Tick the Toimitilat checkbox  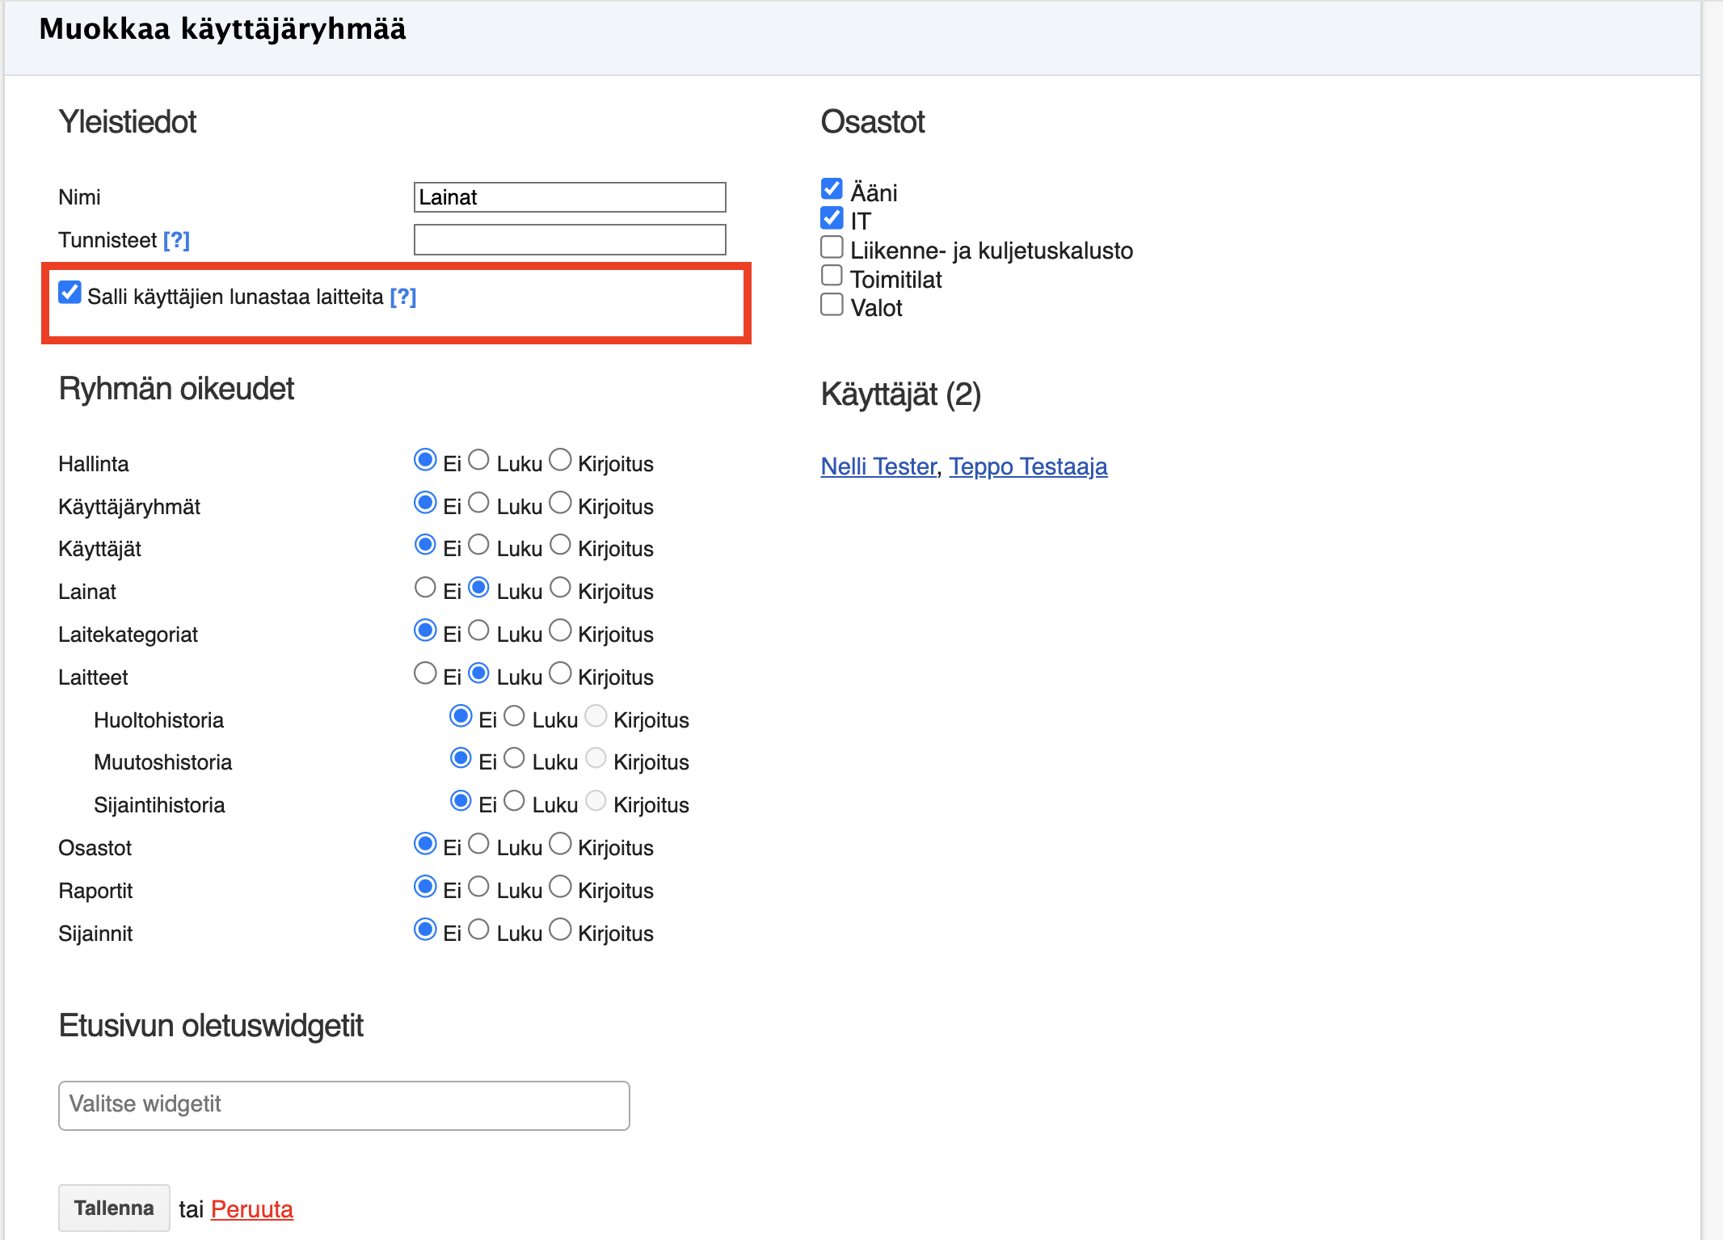(x=832, y=276)
